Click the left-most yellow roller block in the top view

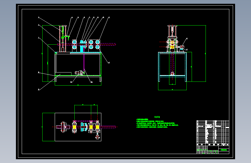coord(74,127)
